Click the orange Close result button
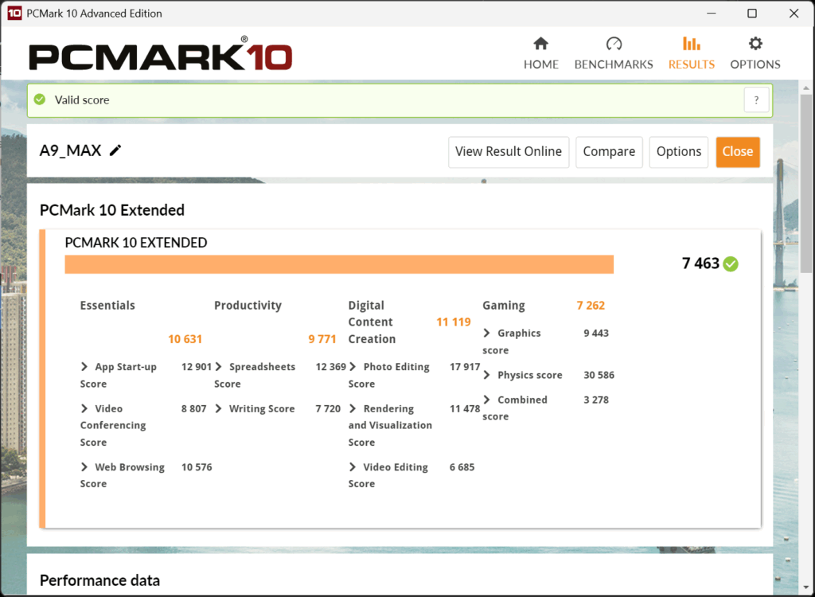This screenshot has width=815, height=597. (x=738, y=151)
